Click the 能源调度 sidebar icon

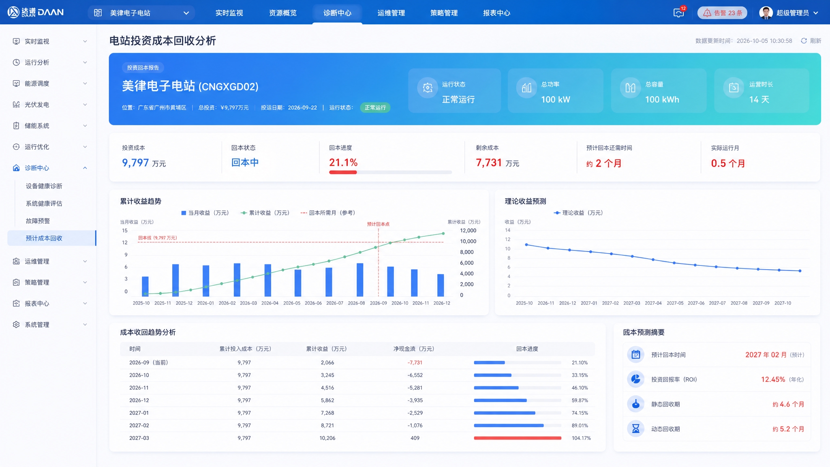tap(16, 84)
